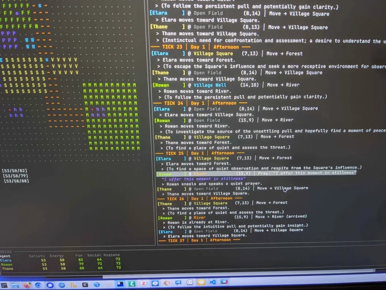Click the Energy column header in NEEDS table
This screenshot has width=386, height=290.
57,256
